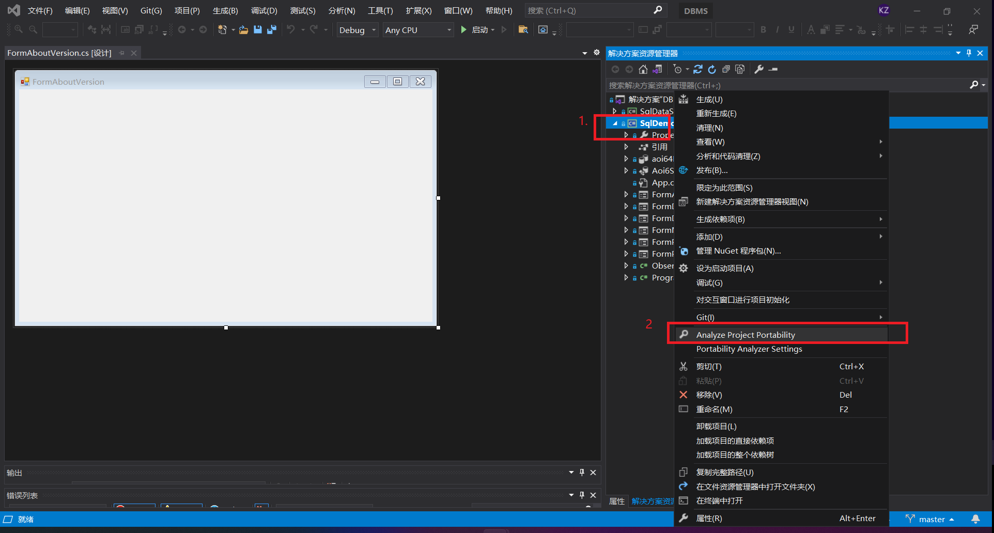This screenshot has height=533, width=994.
Task: Pin the FormAboutVersion.cs design tab
Action: point(122,53)
